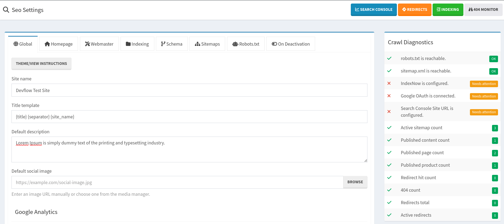The image size is (504, 224).
Task: Switch to the Webmaster tab
Action: pyautogui.click(x=99, y=44)
